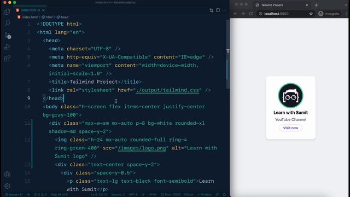This screenshot has width=350, height=197.
Task: Go forward in the browser
Action: click(x=243, y=14)
